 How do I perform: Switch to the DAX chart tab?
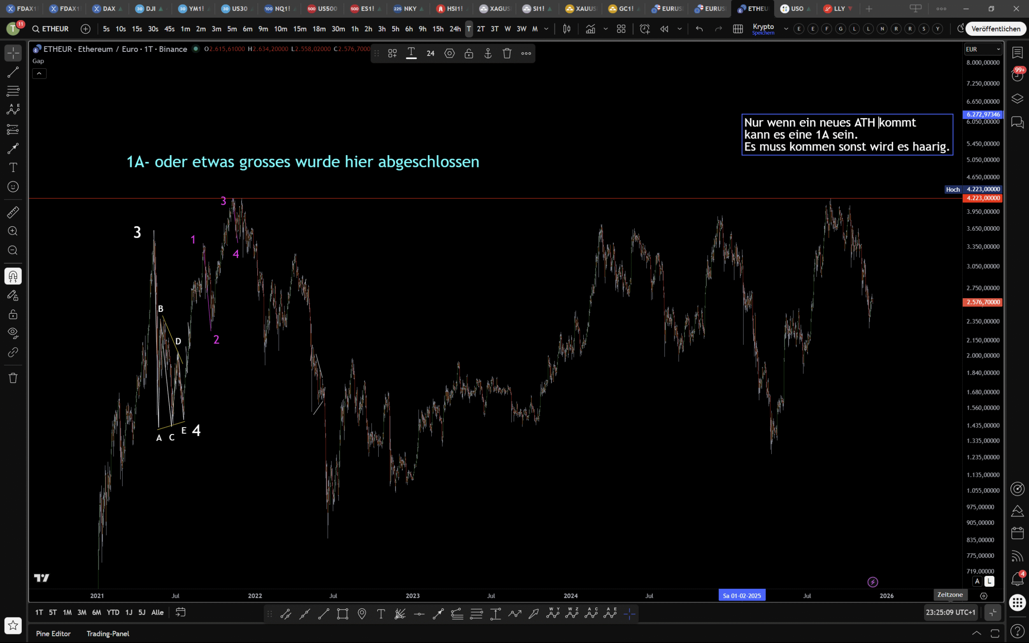tap(109, 9)
